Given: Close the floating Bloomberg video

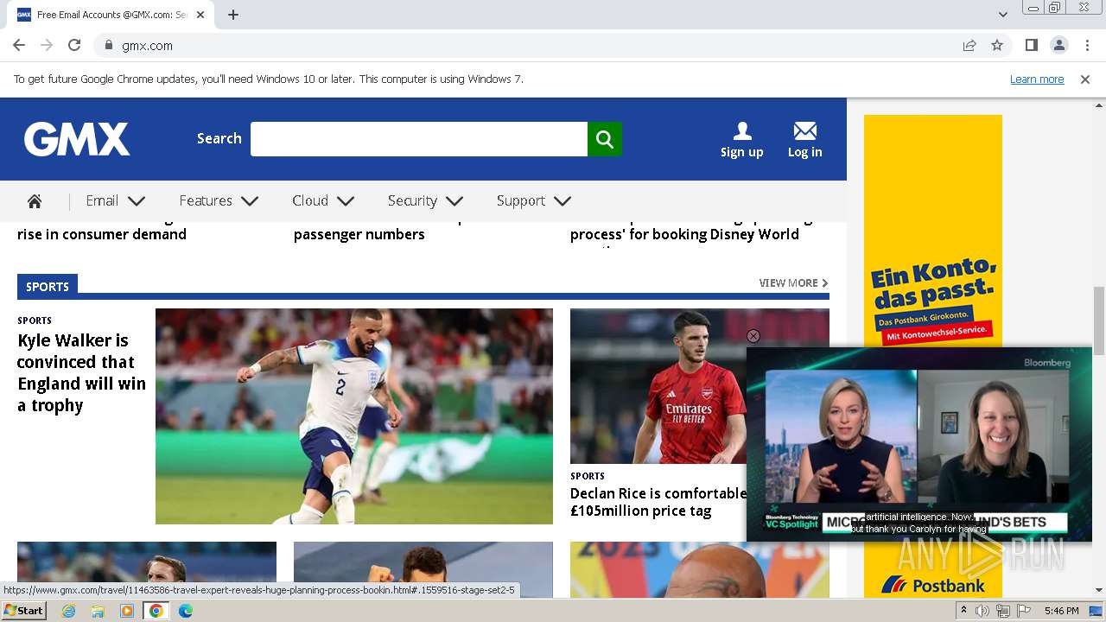Looking at the screenshot, I should point(753,336).
